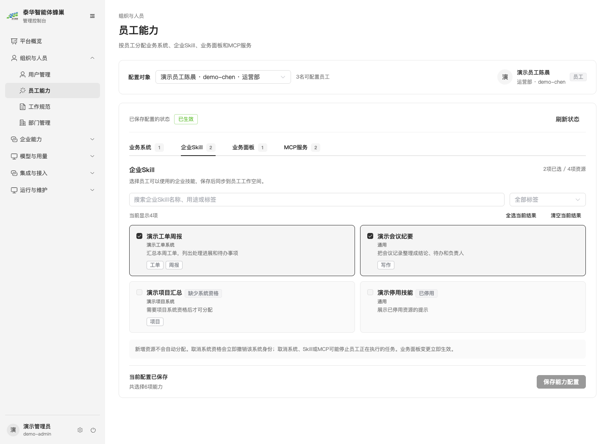Click the 已生效 status tag
This screenshot has width=610, height=444.
click(x=186, y=119)
